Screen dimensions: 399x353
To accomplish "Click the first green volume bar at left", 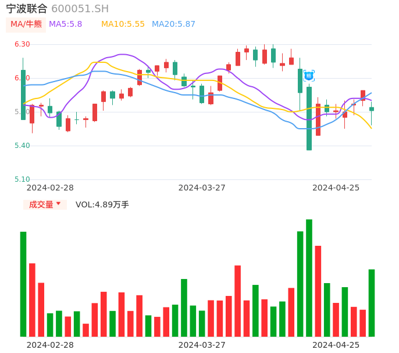I will (x=23, y=284).
